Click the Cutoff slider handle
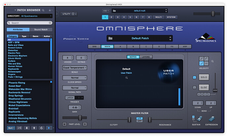The height and width of the screenshot is (137, 228). pos(129,120)
